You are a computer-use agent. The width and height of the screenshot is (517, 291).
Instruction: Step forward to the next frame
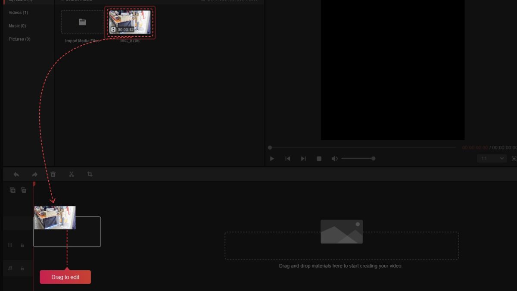coord(303,159)
